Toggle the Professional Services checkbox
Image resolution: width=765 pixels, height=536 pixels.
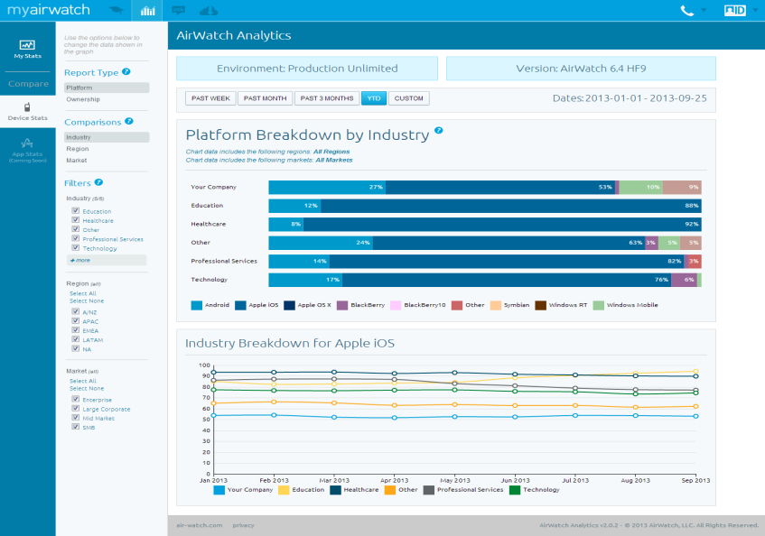point(76,238)
